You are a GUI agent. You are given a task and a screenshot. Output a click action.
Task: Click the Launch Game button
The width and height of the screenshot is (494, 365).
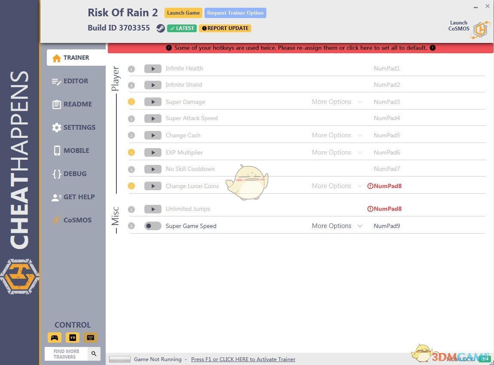183,13
